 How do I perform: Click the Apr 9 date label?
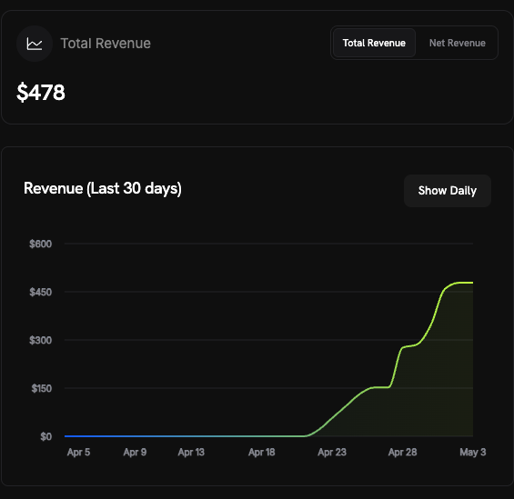[135, 452]
